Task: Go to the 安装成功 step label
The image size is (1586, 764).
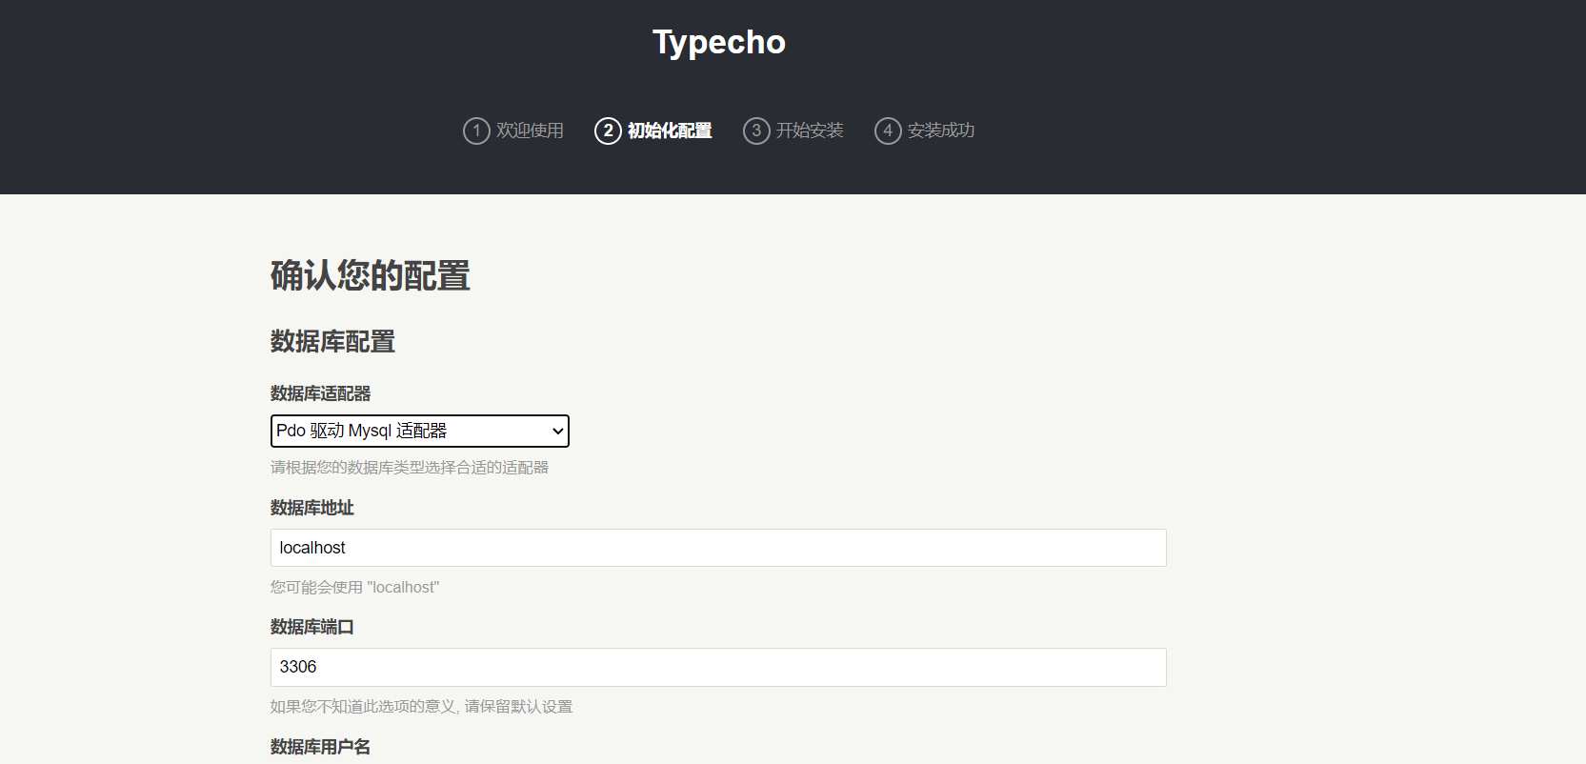Action: pyautogui.click(x=941, y=131)
